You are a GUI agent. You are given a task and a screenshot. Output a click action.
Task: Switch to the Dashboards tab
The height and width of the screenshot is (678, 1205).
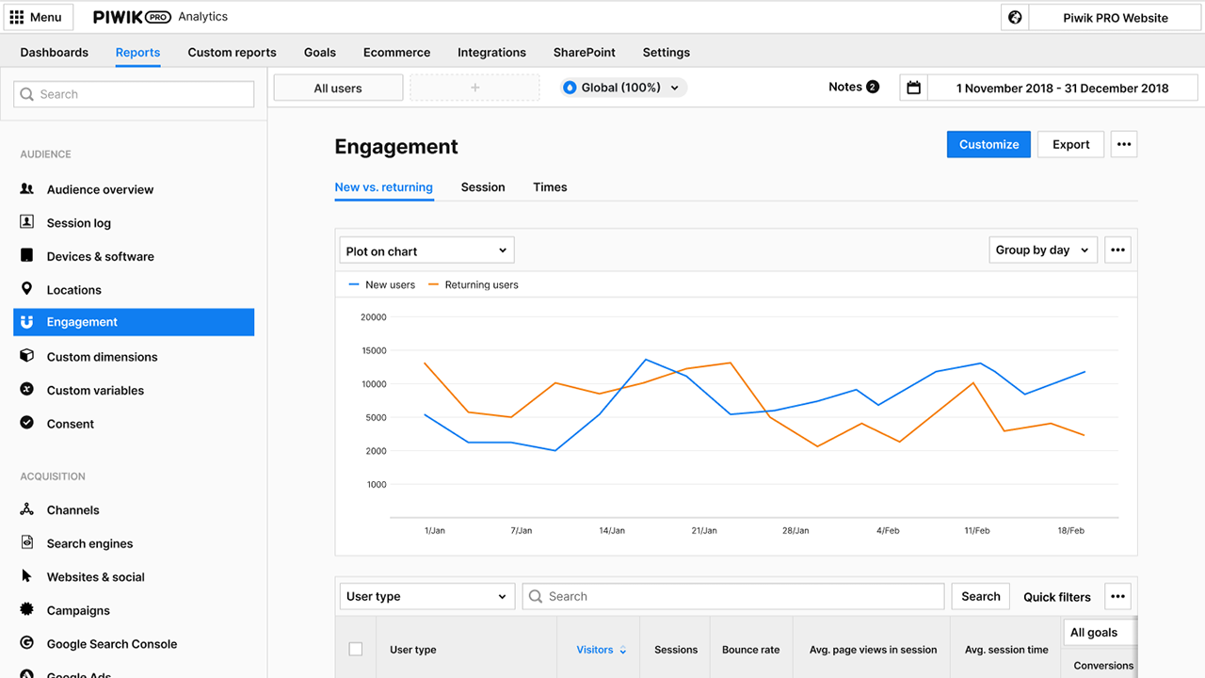[x=55, y=53]
